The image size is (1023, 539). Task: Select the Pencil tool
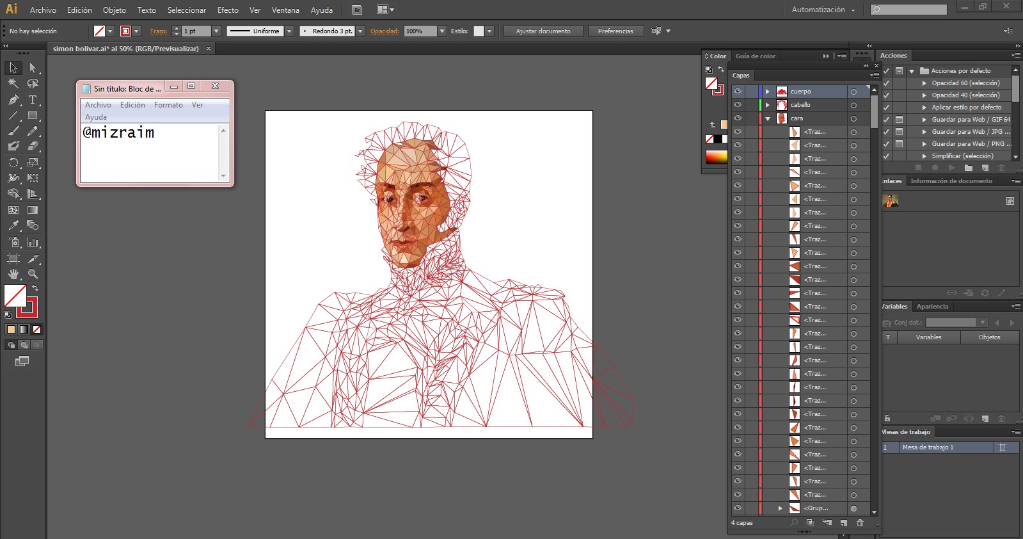[33, 131]
